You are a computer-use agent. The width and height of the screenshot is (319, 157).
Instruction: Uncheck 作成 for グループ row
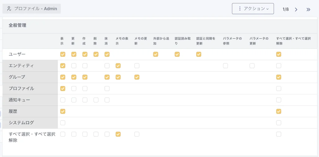pyautogui.click(x=85, y=77)
